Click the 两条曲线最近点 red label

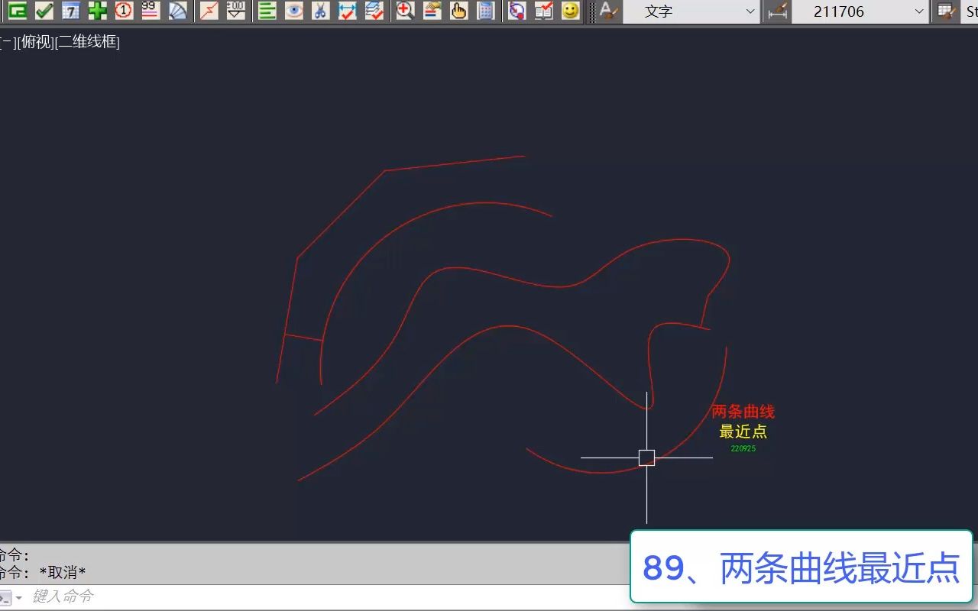[x=743, y=411]
